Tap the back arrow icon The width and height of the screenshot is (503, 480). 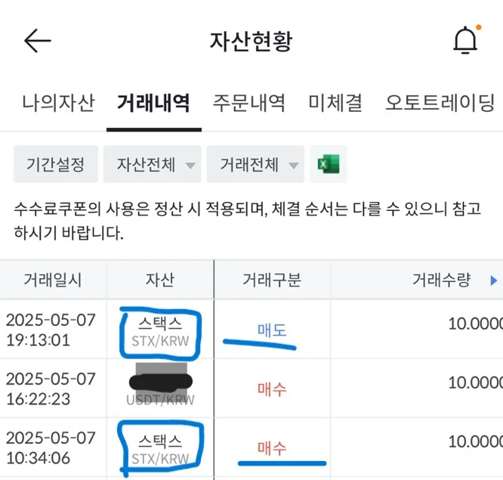coord(37,41)
